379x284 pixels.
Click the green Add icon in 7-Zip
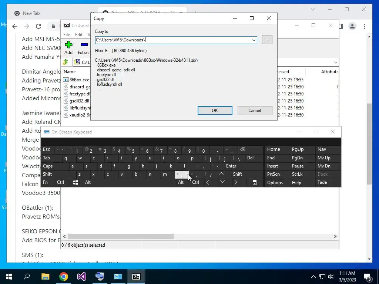point(68,45)
